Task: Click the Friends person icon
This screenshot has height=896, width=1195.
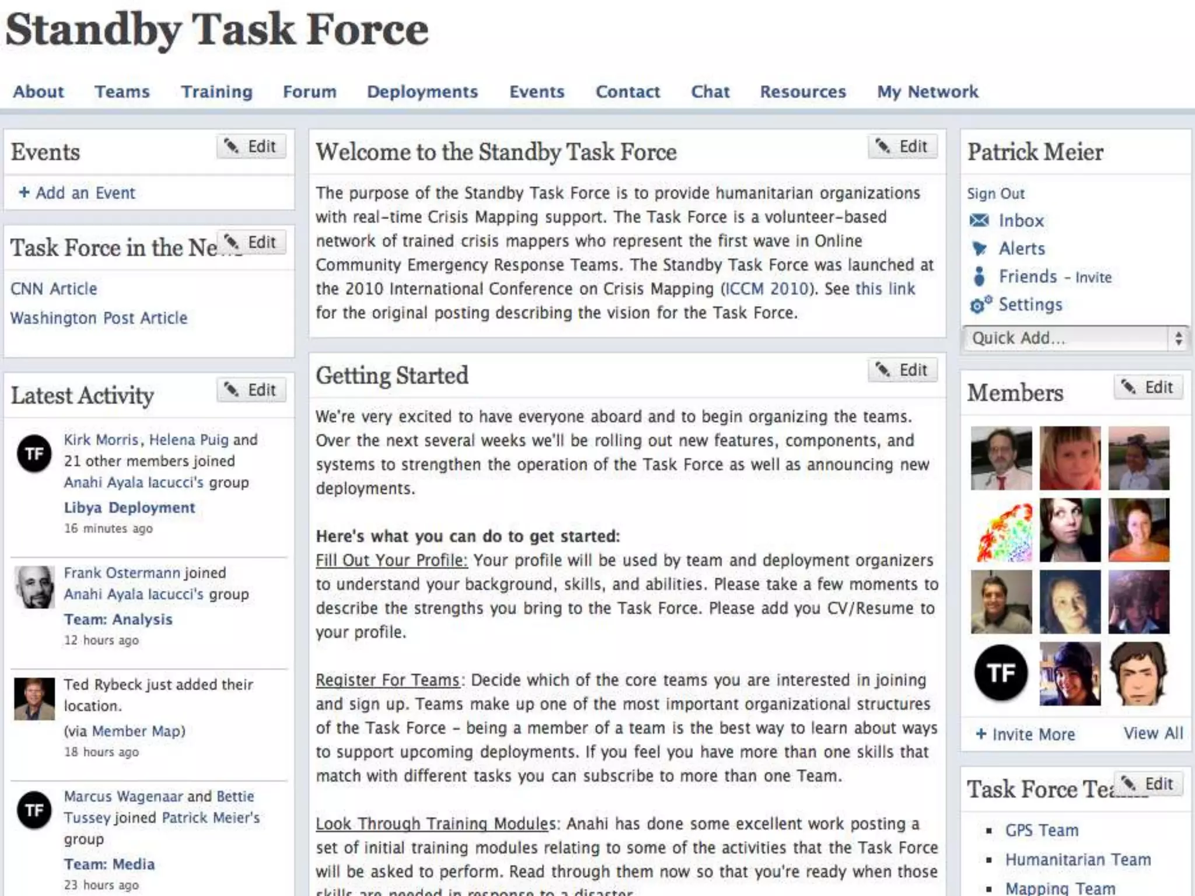Action: (979, 276)
